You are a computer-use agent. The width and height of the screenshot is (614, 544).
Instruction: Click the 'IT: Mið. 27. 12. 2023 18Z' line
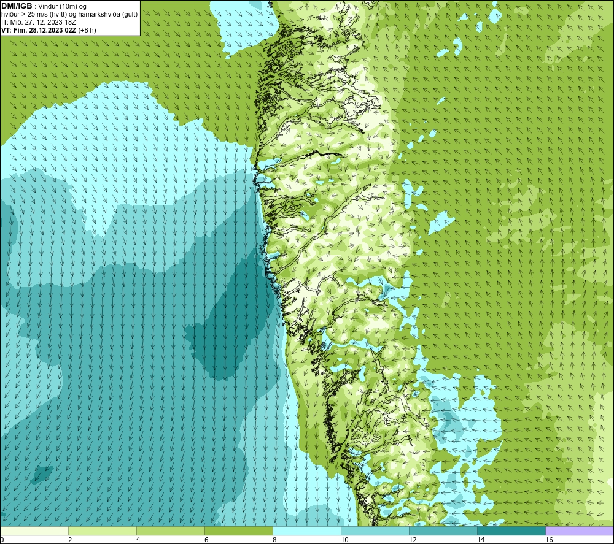(38, 22)
